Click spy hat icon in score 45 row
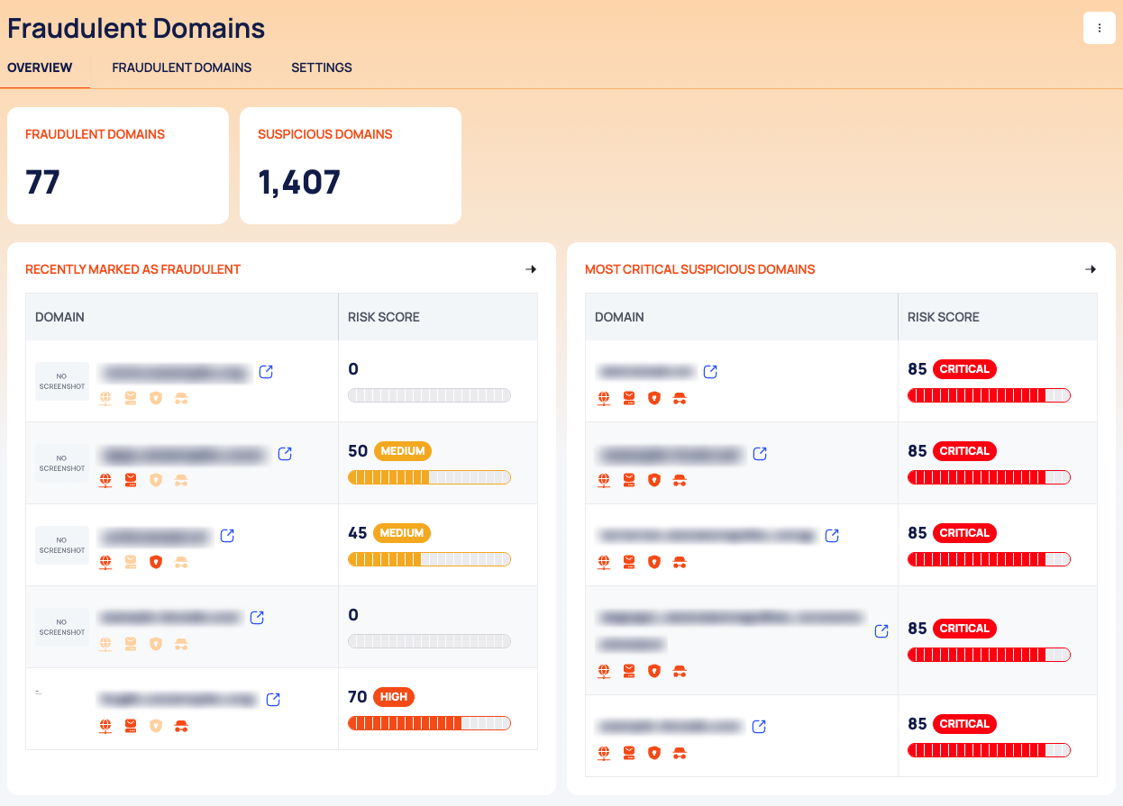 coord(181,562)
